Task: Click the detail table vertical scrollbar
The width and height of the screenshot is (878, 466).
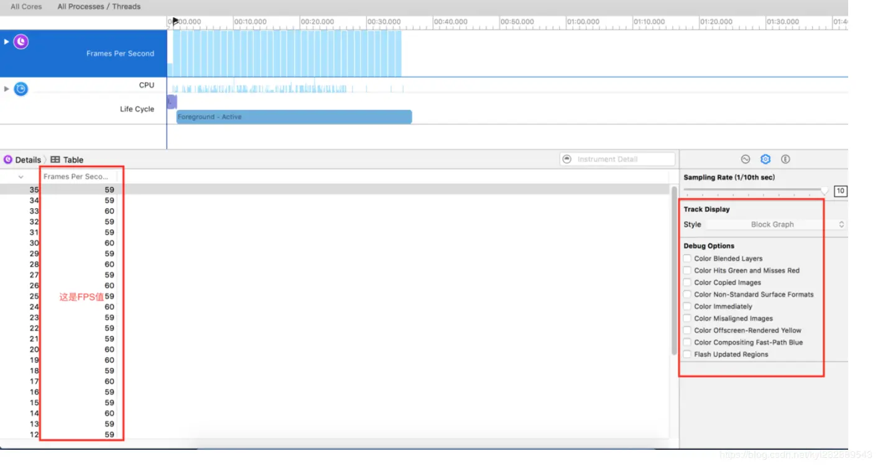Action: pos(674,270)
